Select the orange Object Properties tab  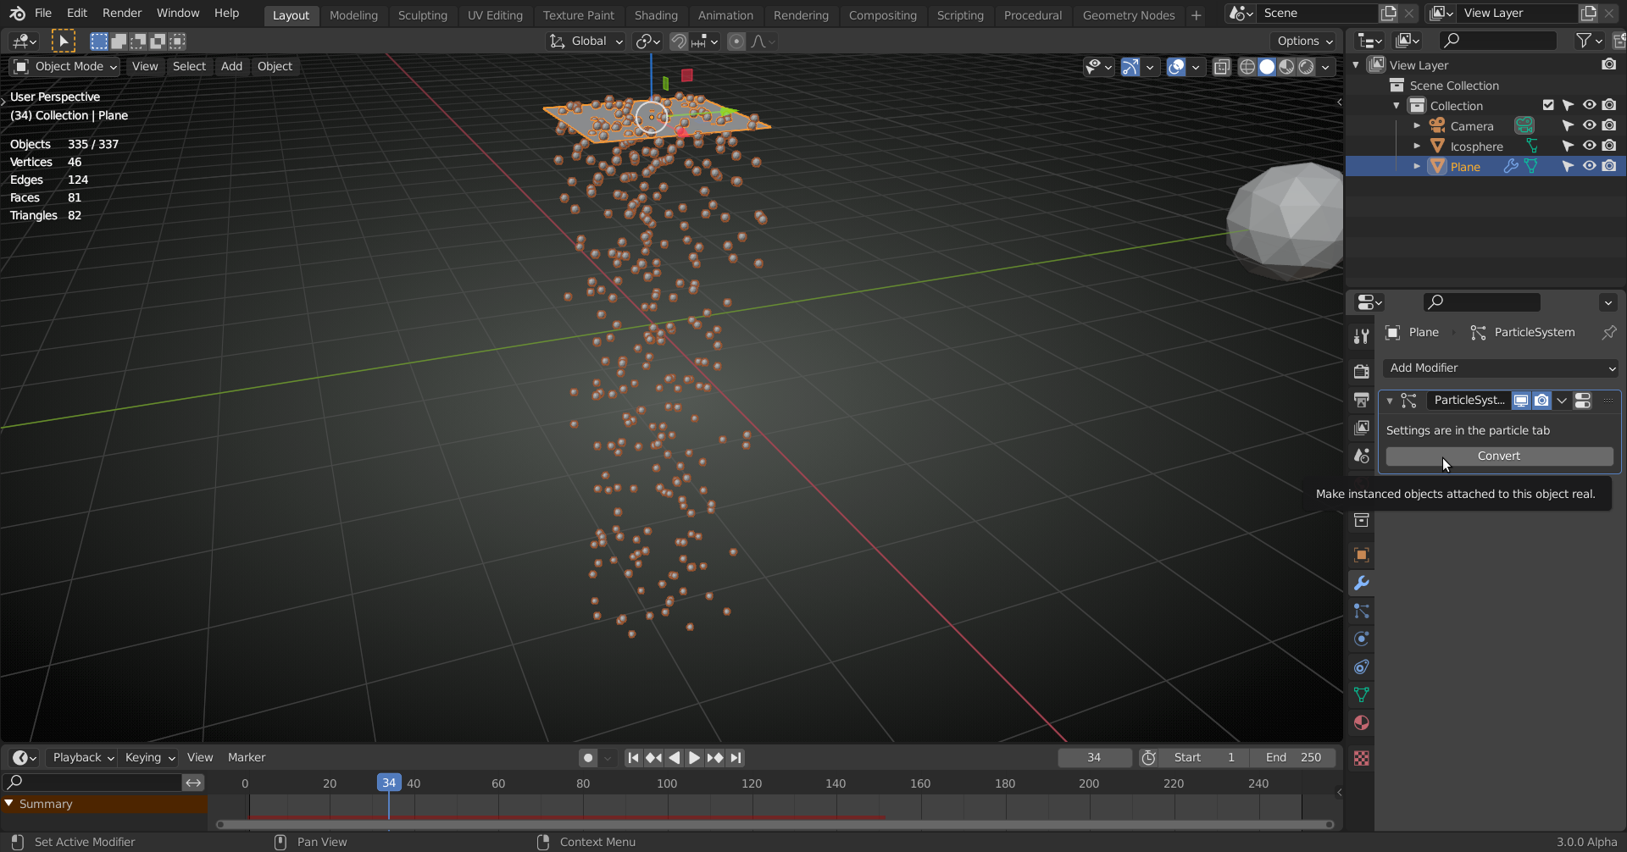(x=1362, y=555)
